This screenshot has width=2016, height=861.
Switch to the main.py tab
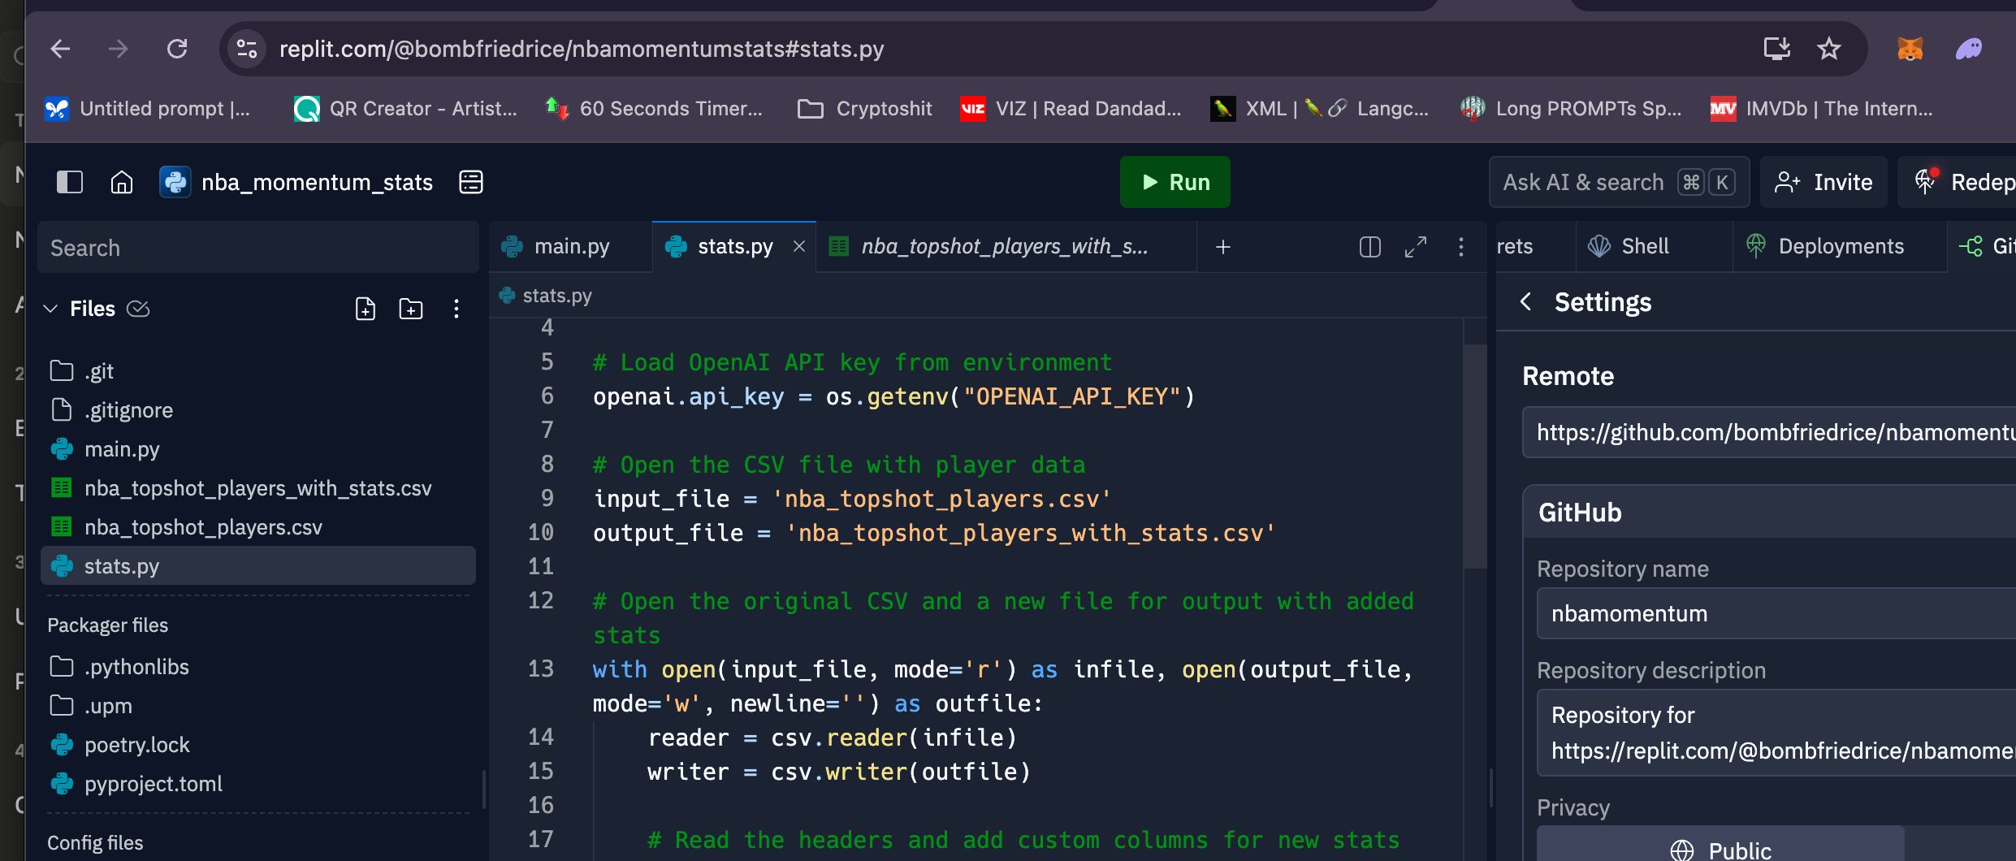571,246
